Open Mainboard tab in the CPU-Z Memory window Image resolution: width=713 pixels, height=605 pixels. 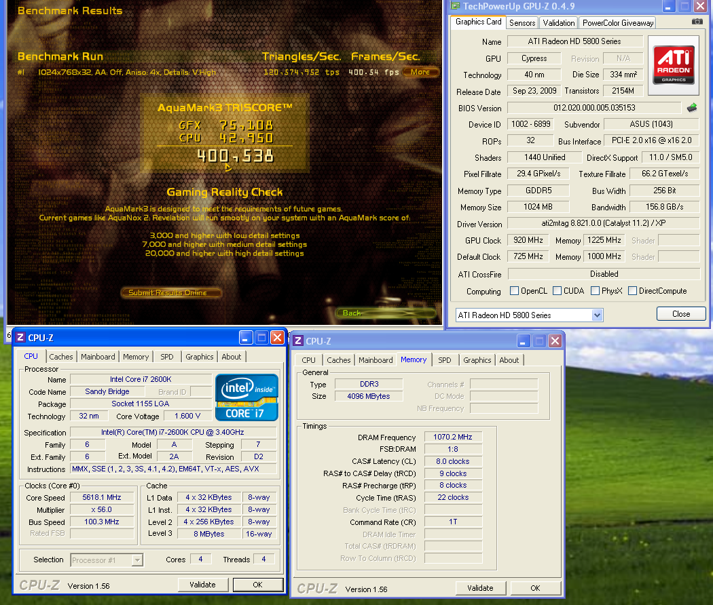coord(376,359)
